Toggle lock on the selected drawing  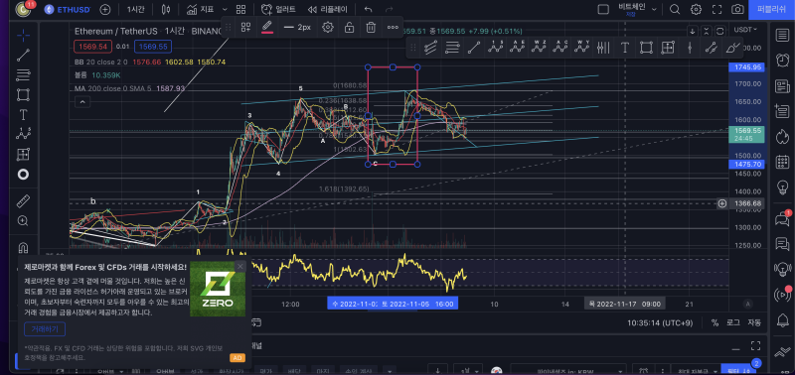point(350,28)
